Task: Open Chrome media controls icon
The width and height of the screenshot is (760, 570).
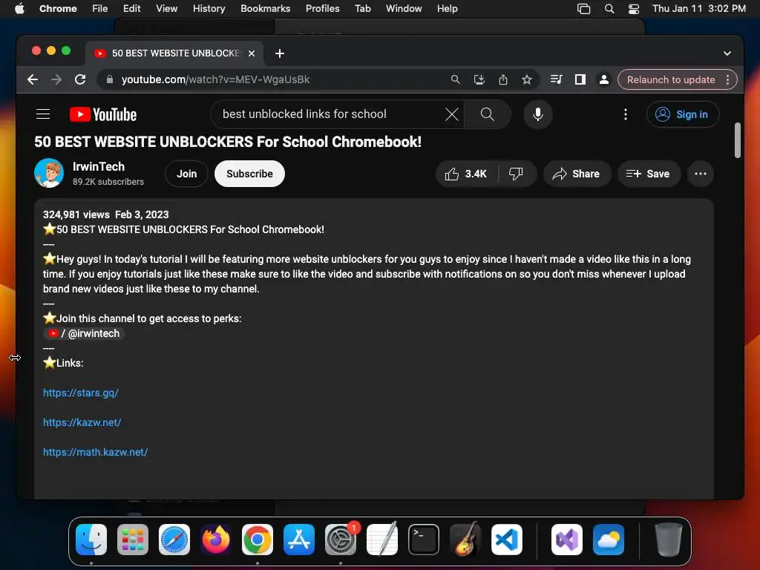Action: click(x=557, y=79)
